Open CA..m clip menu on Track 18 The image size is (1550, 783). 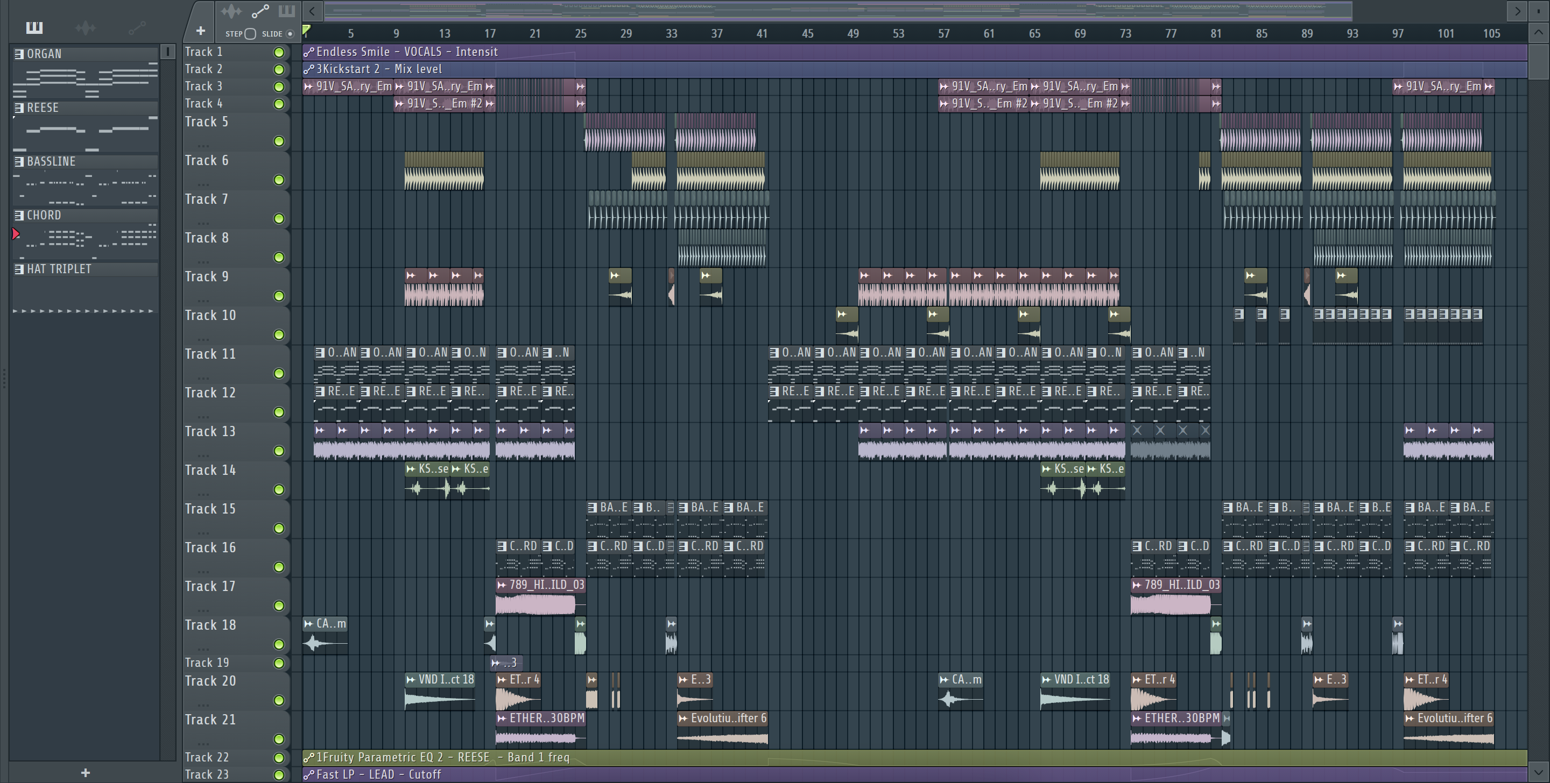coord(309,624)
